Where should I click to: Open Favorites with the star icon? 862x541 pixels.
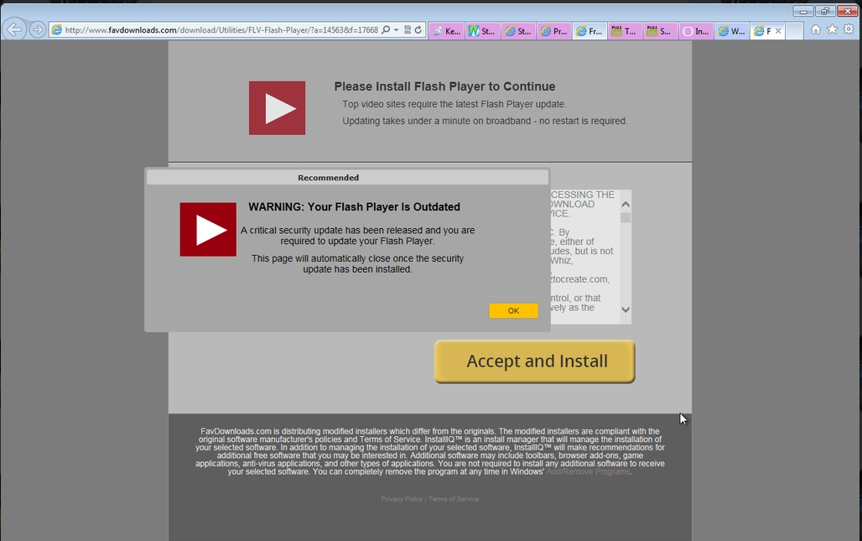click(832, 29)
